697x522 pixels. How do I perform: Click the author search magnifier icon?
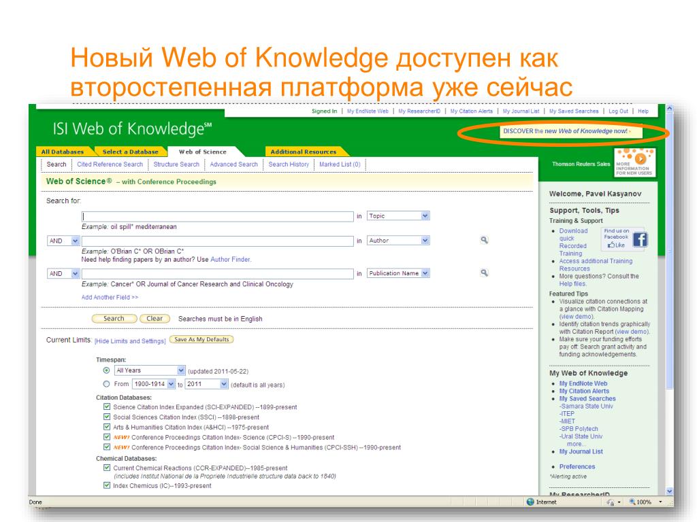coord(484,240)
